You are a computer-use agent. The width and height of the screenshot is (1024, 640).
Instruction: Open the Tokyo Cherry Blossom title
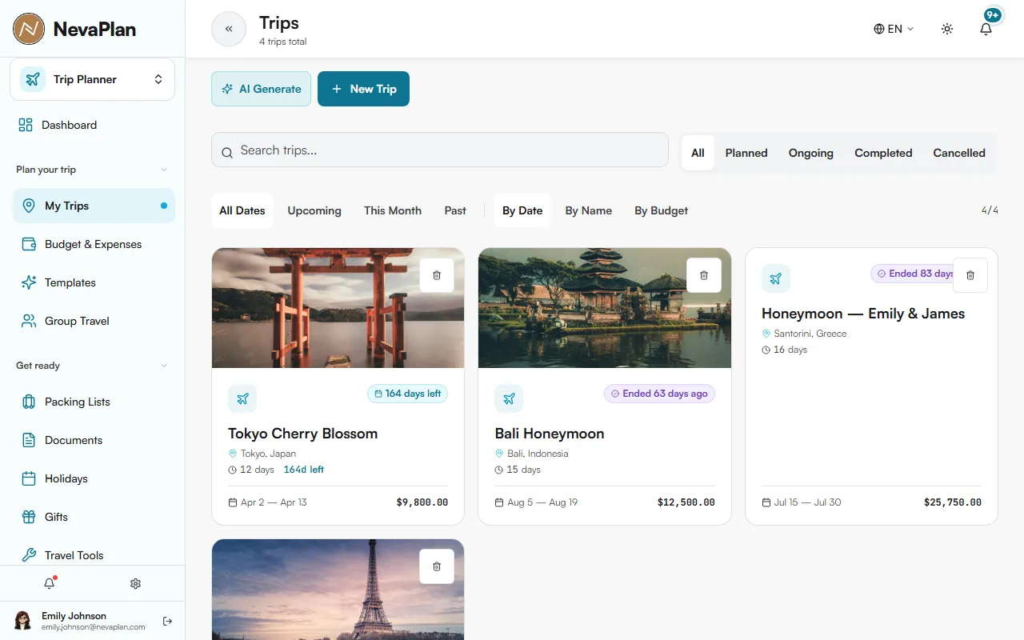(302, 434)
